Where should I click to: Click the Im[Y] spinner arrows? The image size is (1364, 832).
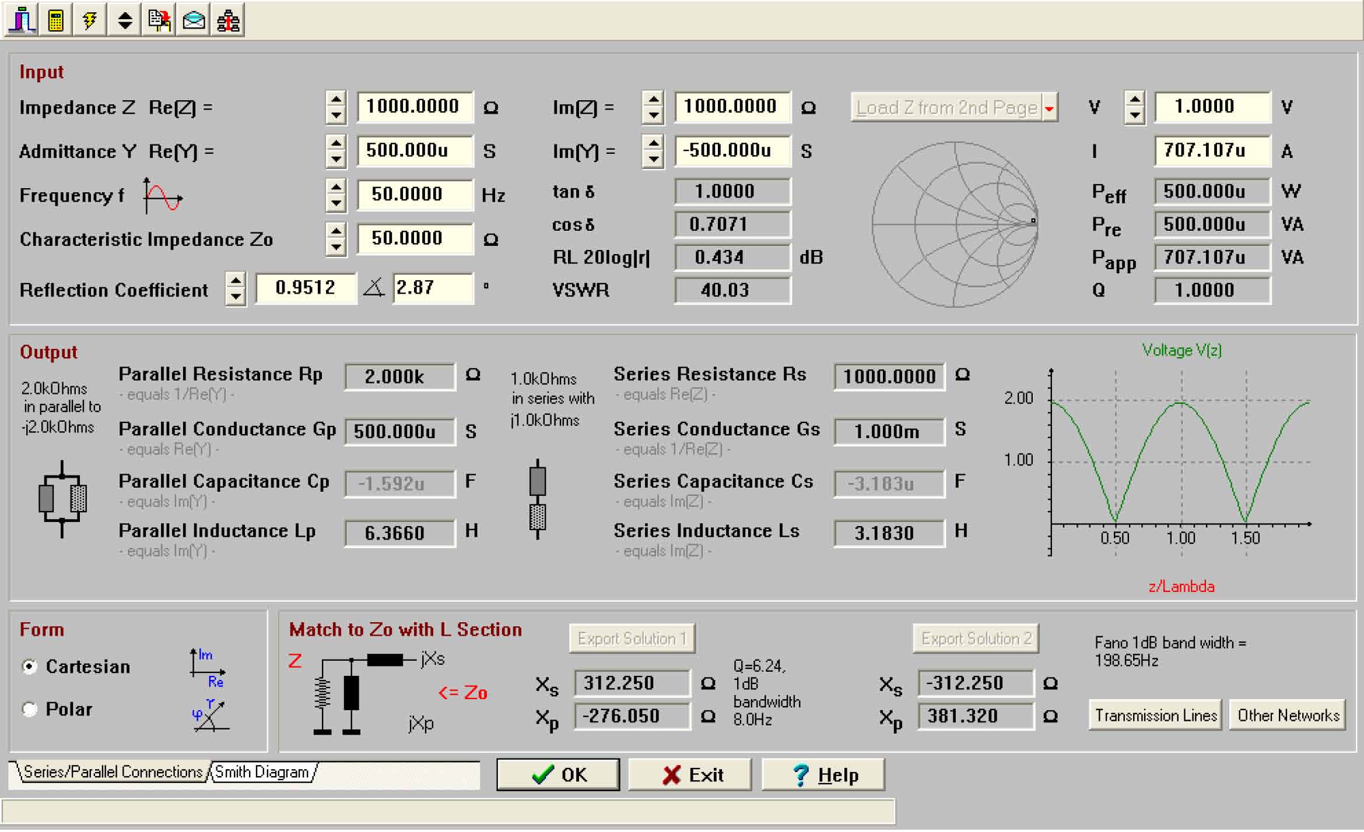point(653,151)
